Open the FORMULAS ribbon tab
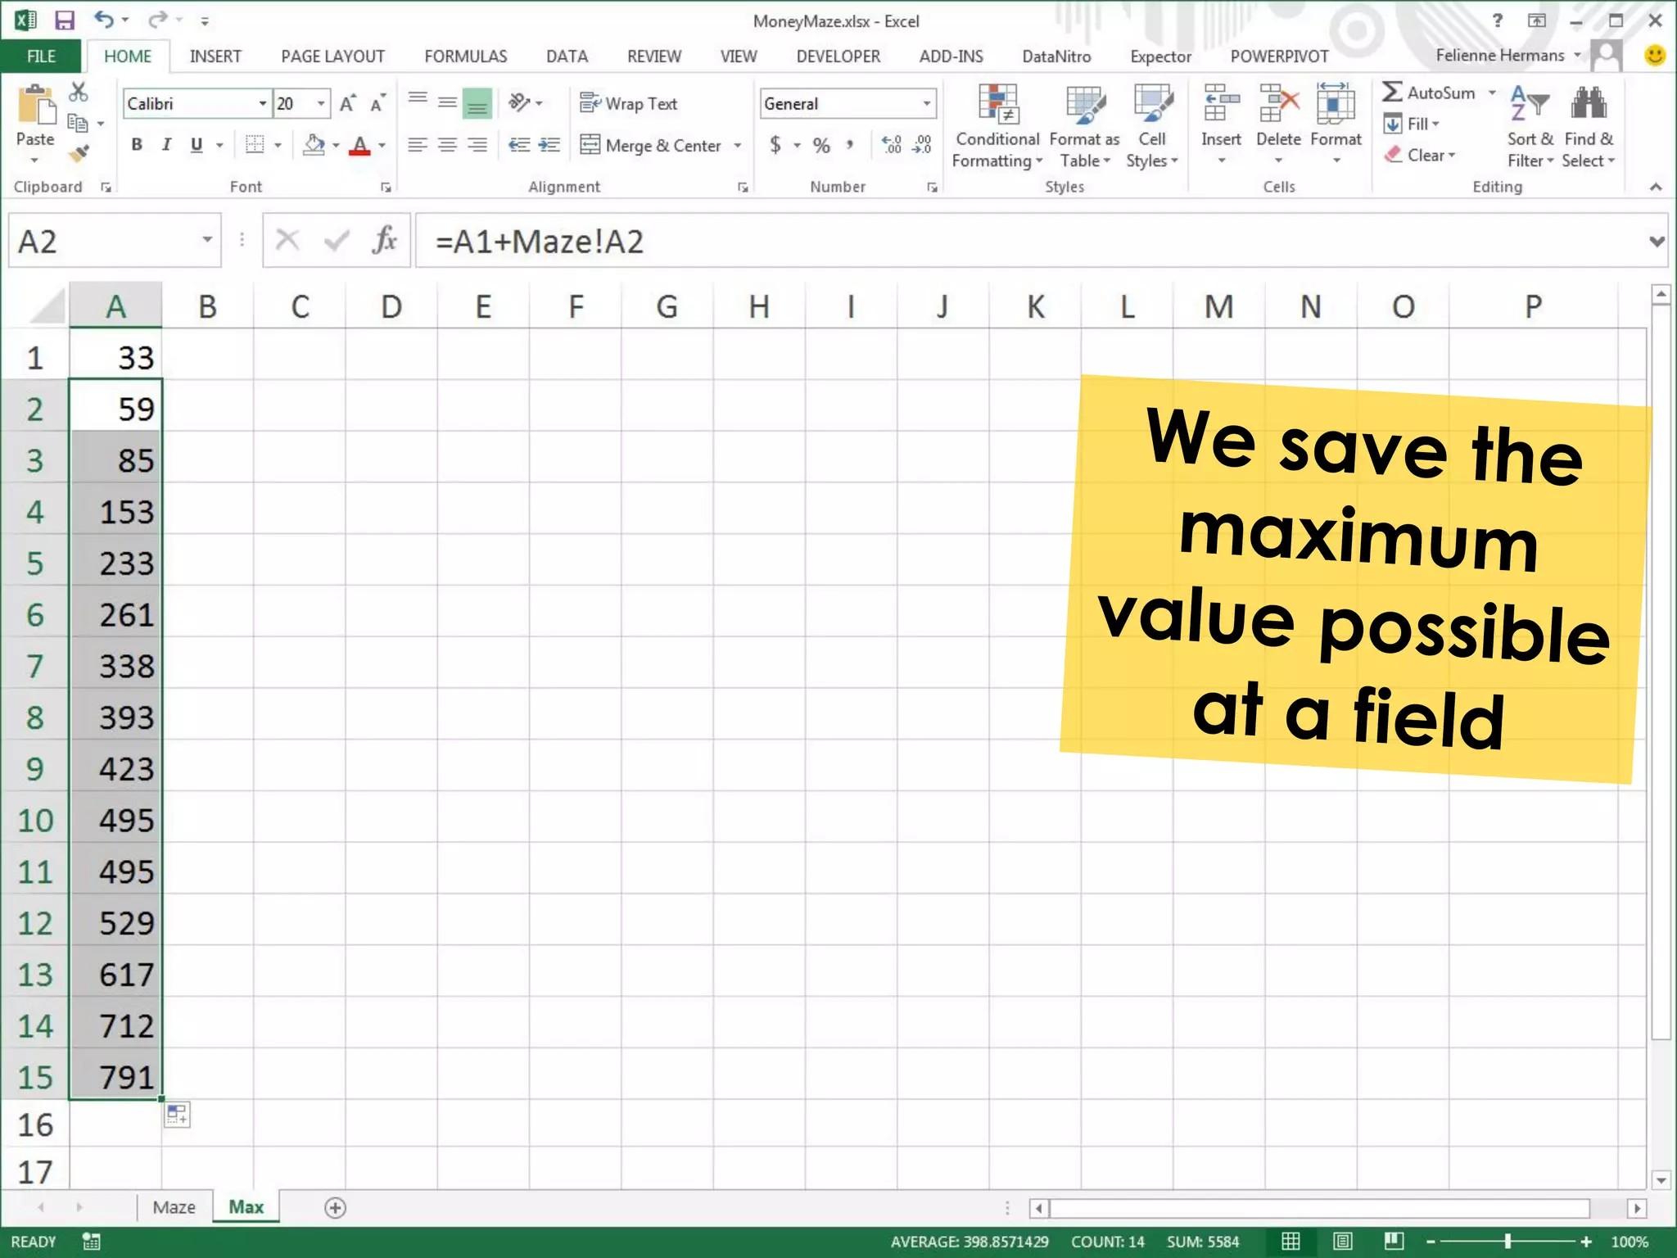Screen dimensions: 1677x1258 click(465, 57)
